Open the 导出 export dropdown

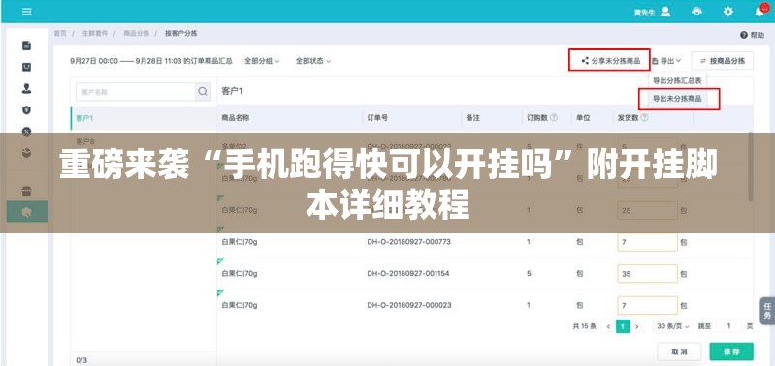point(666,61)
